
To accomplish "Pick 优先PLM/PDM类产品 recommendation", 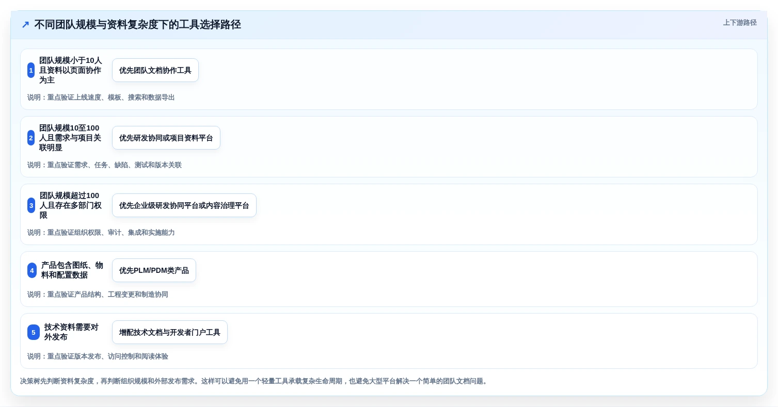I will pos(154,270).
